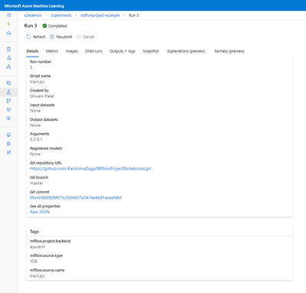
Task: Click the 'JOB' source type value
Action: [x=34, y=262]
